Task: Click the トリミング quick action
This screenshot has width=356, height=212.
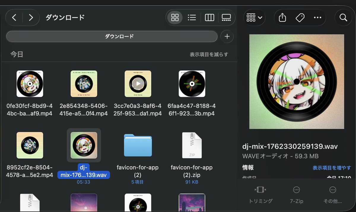Action: pos(260,195)
